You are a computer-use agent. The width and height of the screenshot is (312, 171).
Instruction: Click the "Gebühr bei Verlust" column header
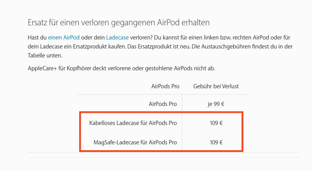(216, 86)
